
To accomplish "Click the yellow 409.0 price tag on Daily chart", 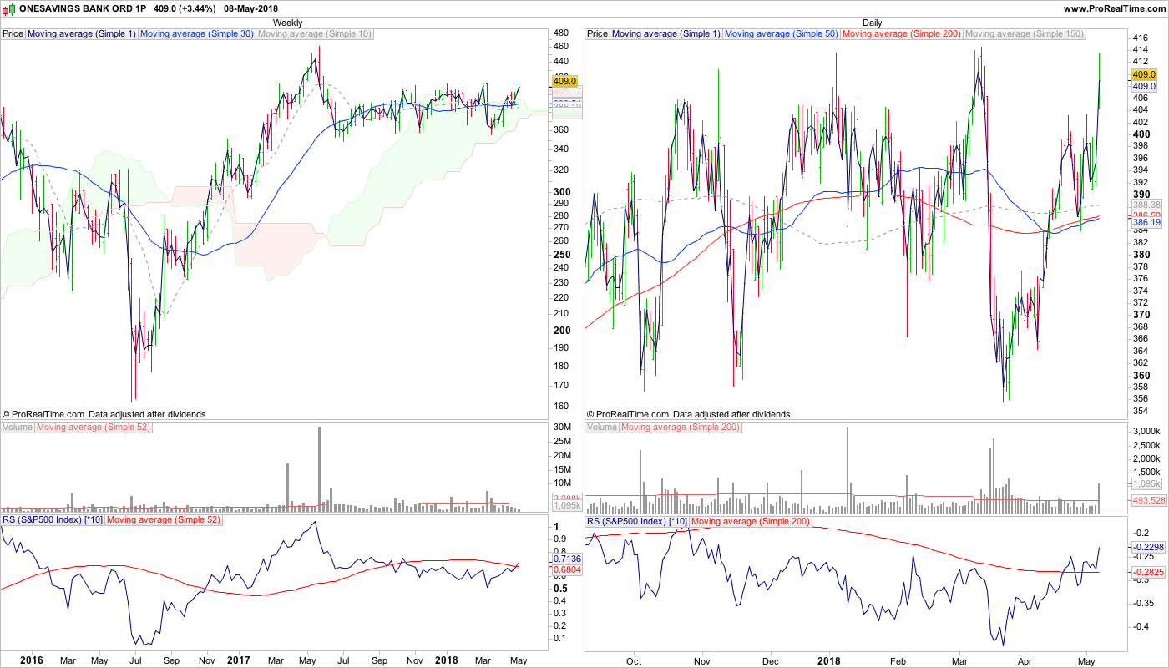I will tap(1142, 74).
